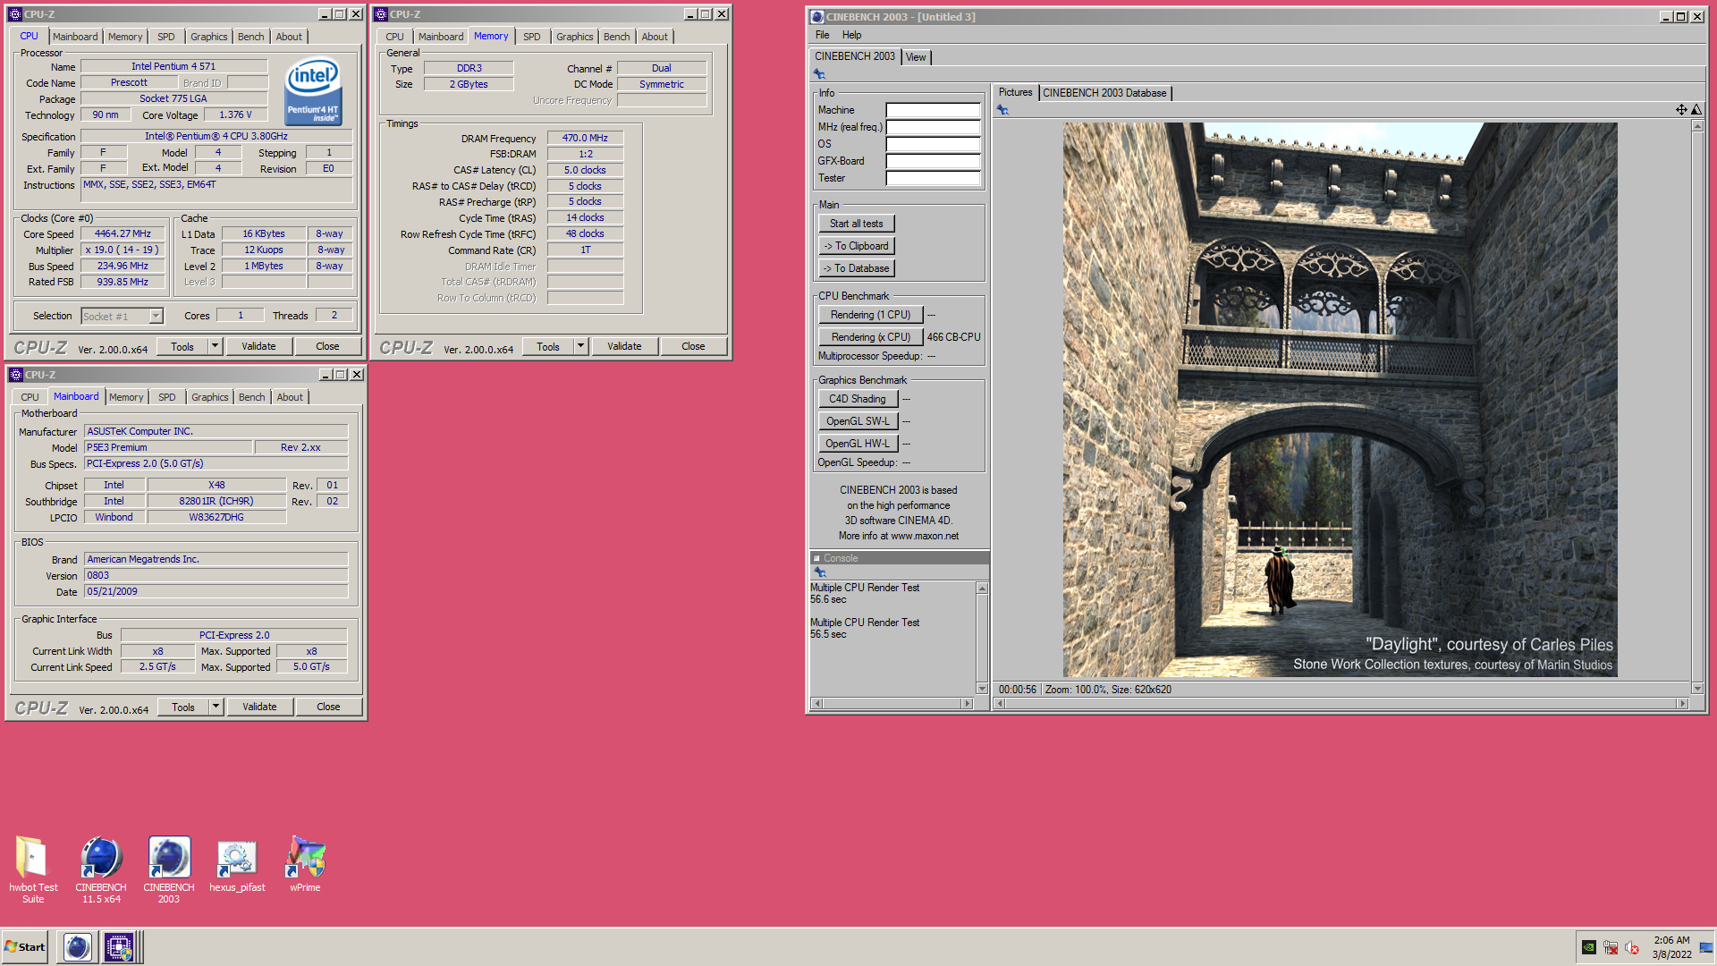Click the CINEBENCH 2003 window title icon
This screenshot has width=1717, height=966.
pos(816,17)
